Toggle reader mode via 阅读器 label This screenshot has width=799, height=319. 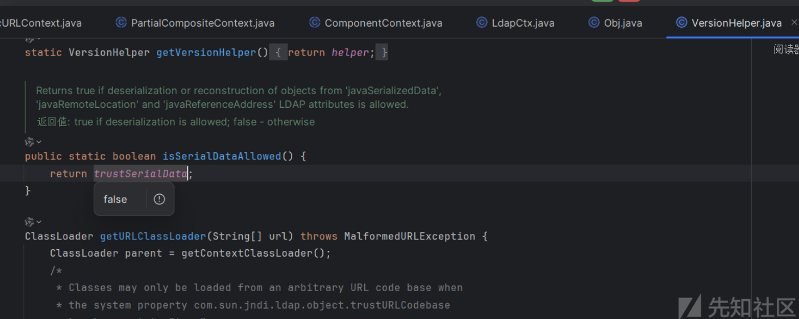click(786, 49)
